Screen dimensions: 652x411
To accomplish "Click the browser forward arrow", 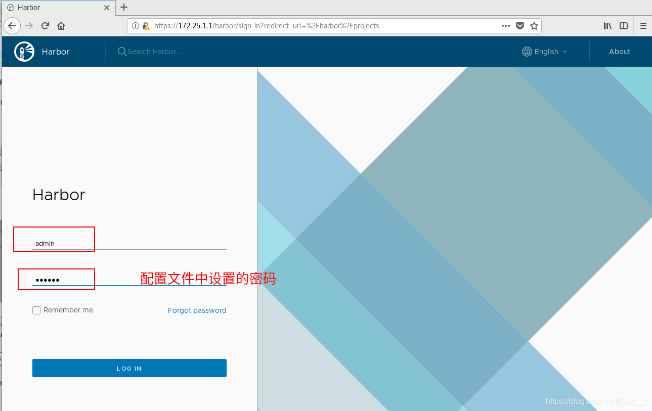I will point(29,26).
